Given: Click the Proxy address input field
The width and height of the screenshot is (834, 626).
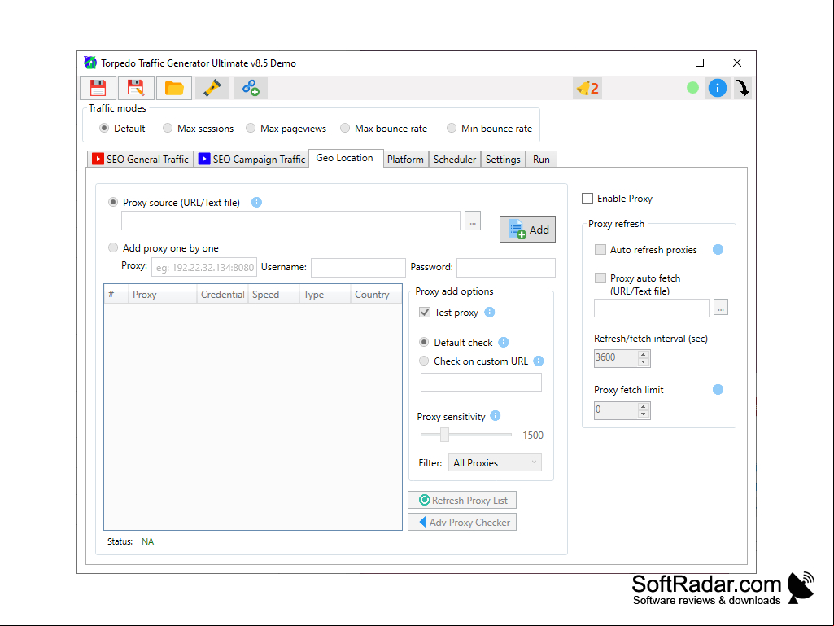Looking at the screenshot, I should pyautogui.click(x=204, y=267).
